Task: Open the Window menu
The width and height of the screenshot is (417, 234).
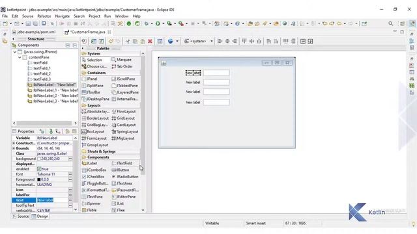Action: [x=122, y=16]
